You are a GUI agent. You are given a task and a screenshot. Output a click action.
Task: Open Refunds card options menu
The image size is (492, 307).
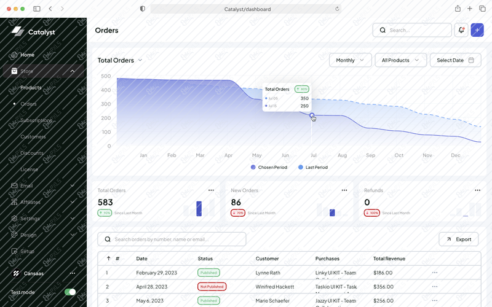coord(478,190)
